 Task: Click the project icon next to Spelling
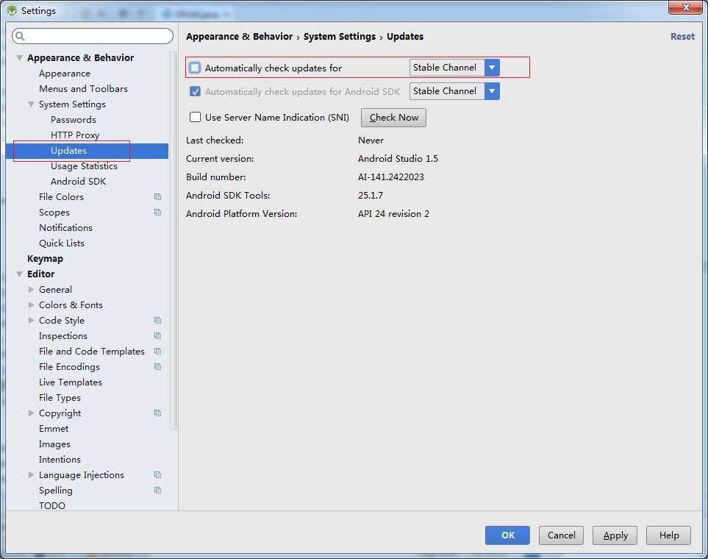[x=157, y=490]
